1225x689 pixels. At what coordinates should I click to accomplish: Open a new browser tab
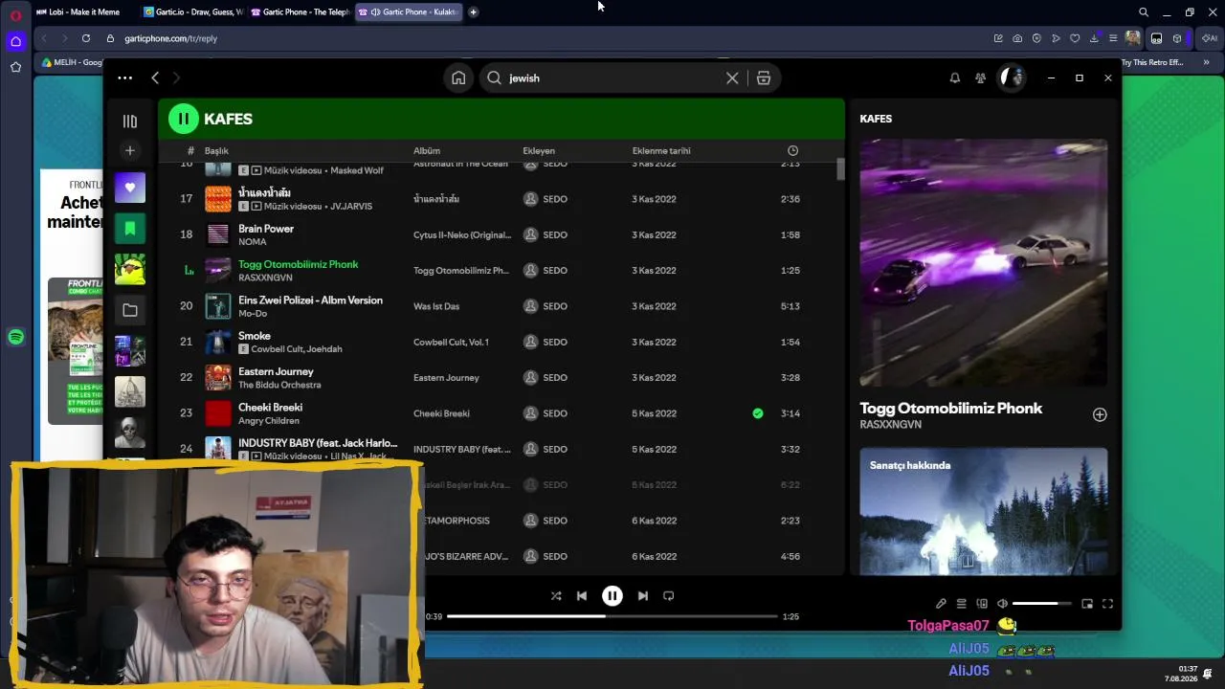pos(473,11)
